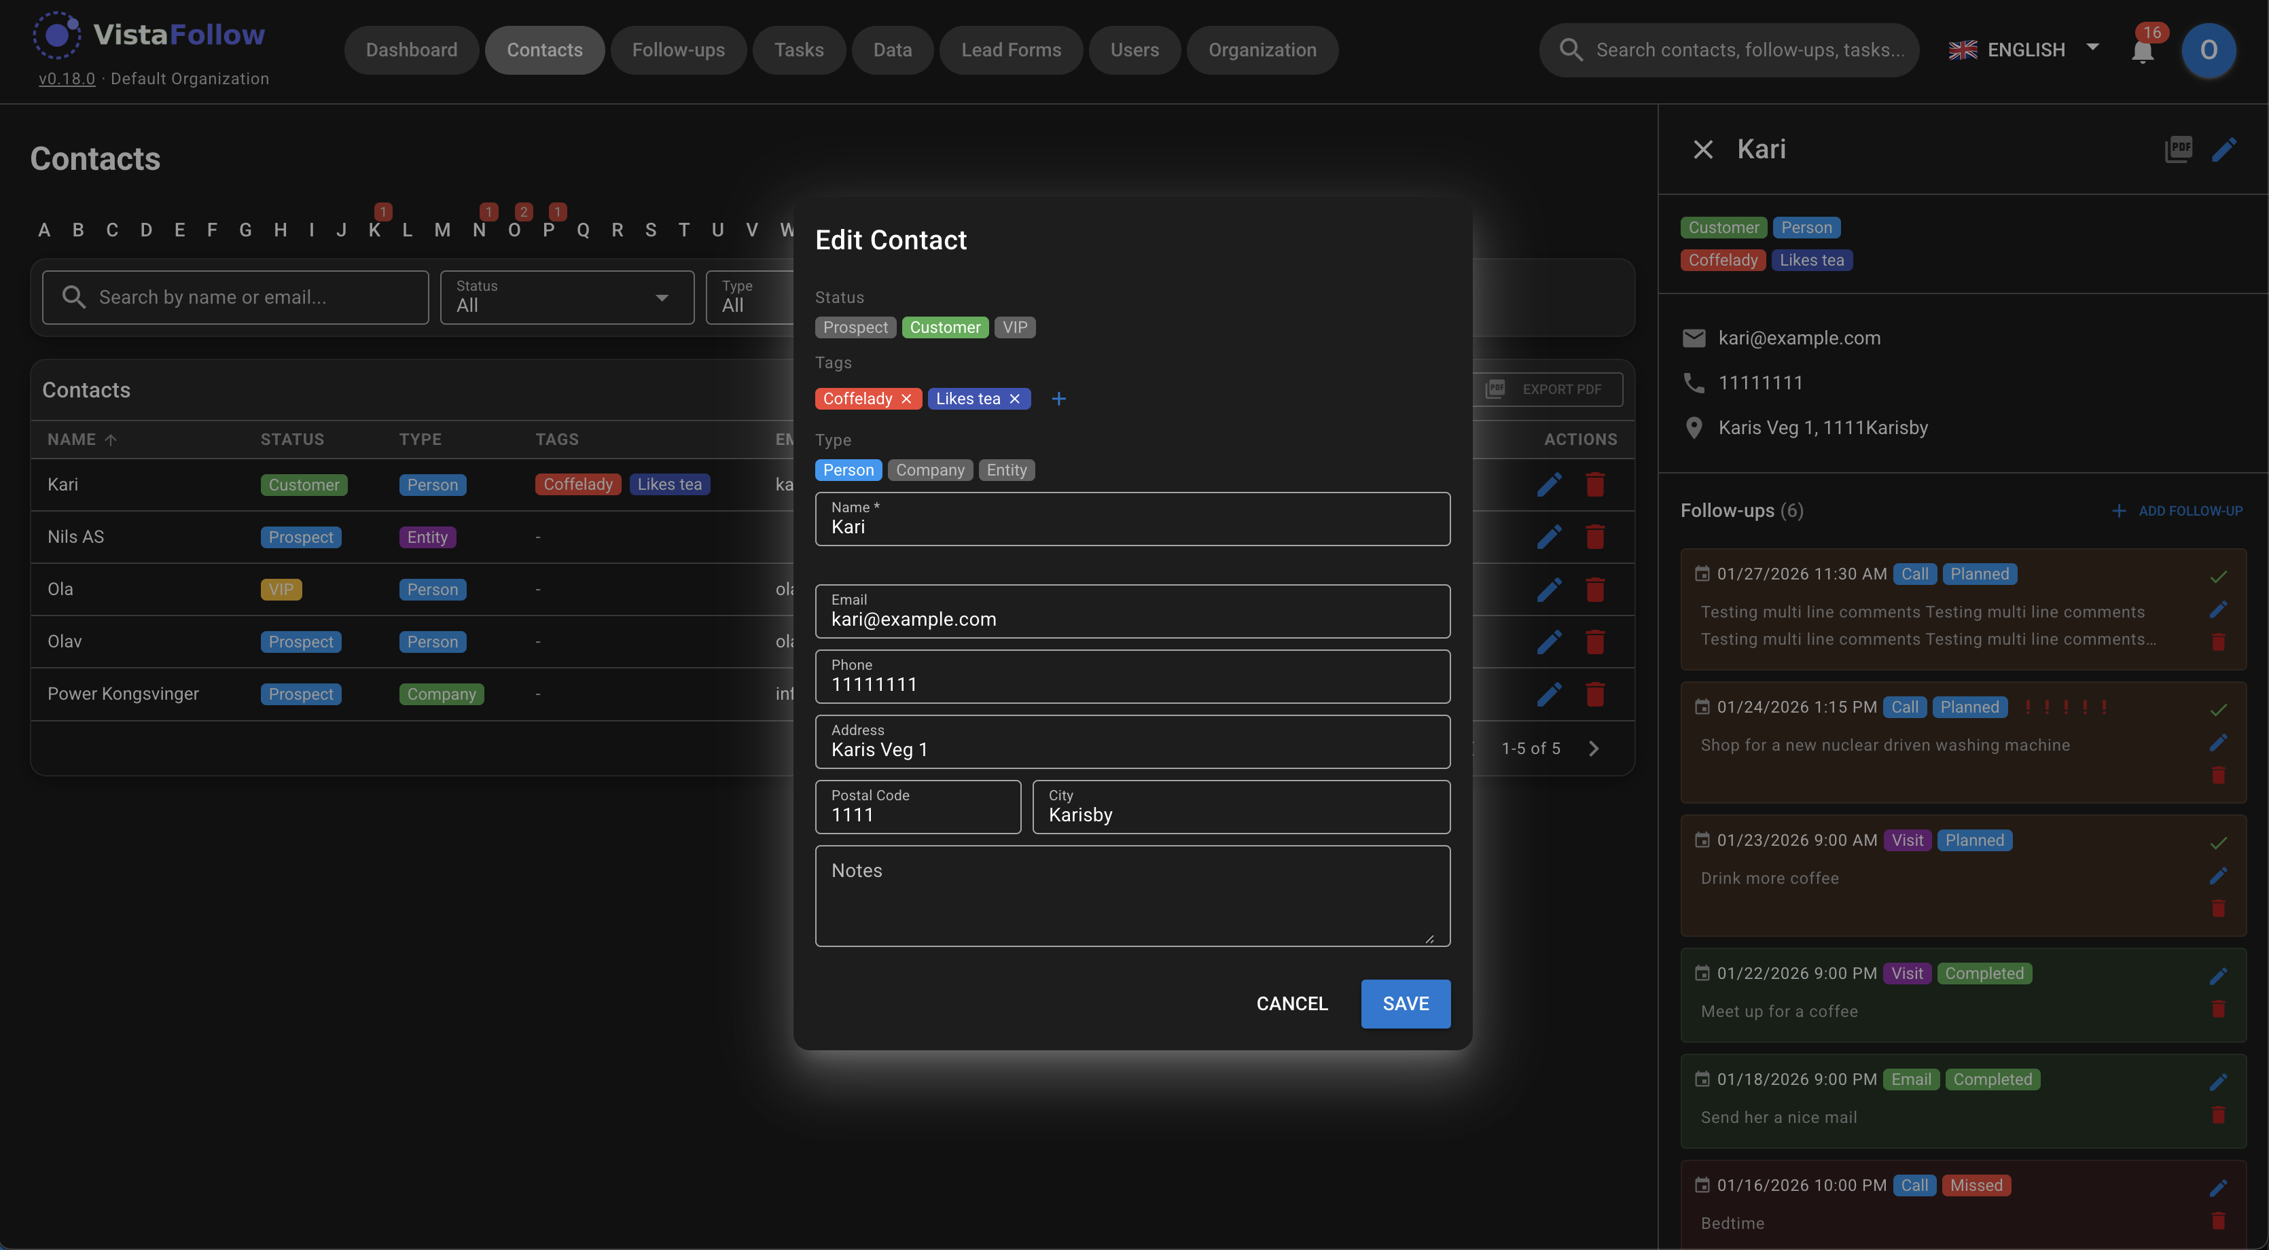Delete the Nils AS contact
The image size is (2269, 1250).
(x=1596, y=537)
